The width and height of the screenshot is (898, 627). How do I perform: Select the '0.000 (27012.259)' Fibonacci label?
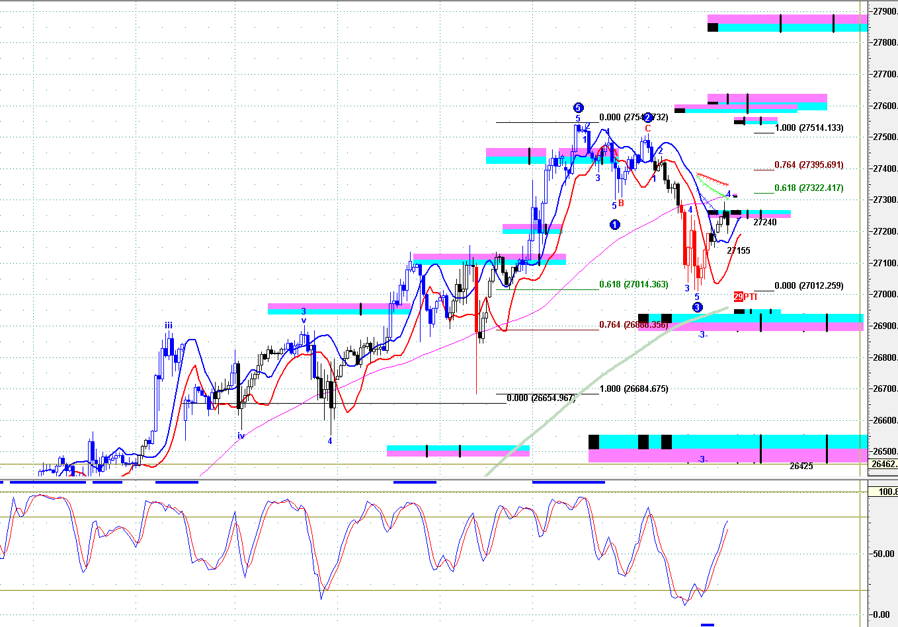click(x=809, y=286)
